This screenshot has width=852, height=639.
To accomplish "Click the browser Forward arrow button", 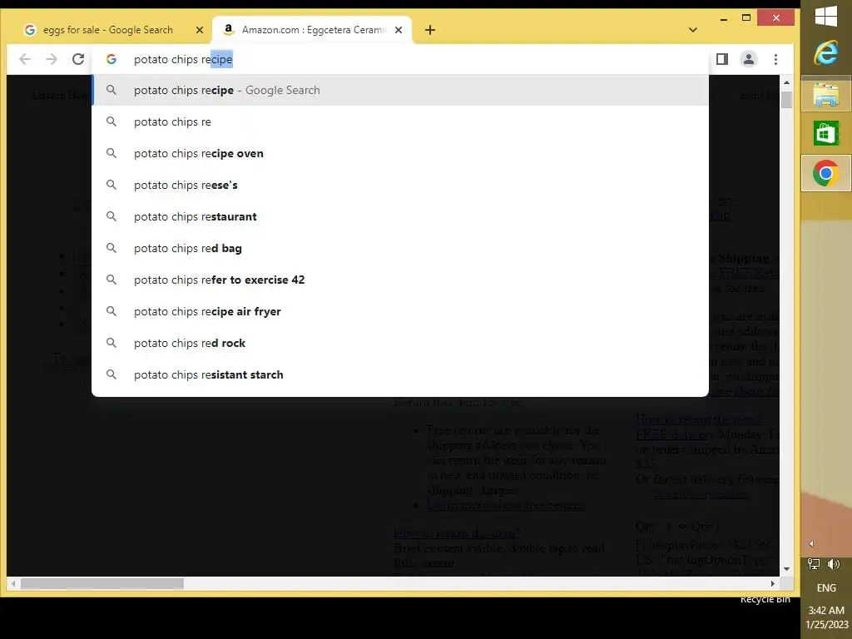I will (52, 59).
